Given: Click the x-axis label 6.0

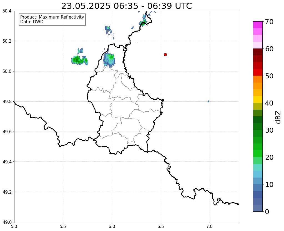Looking at the screenshot, I should [112, 226].
